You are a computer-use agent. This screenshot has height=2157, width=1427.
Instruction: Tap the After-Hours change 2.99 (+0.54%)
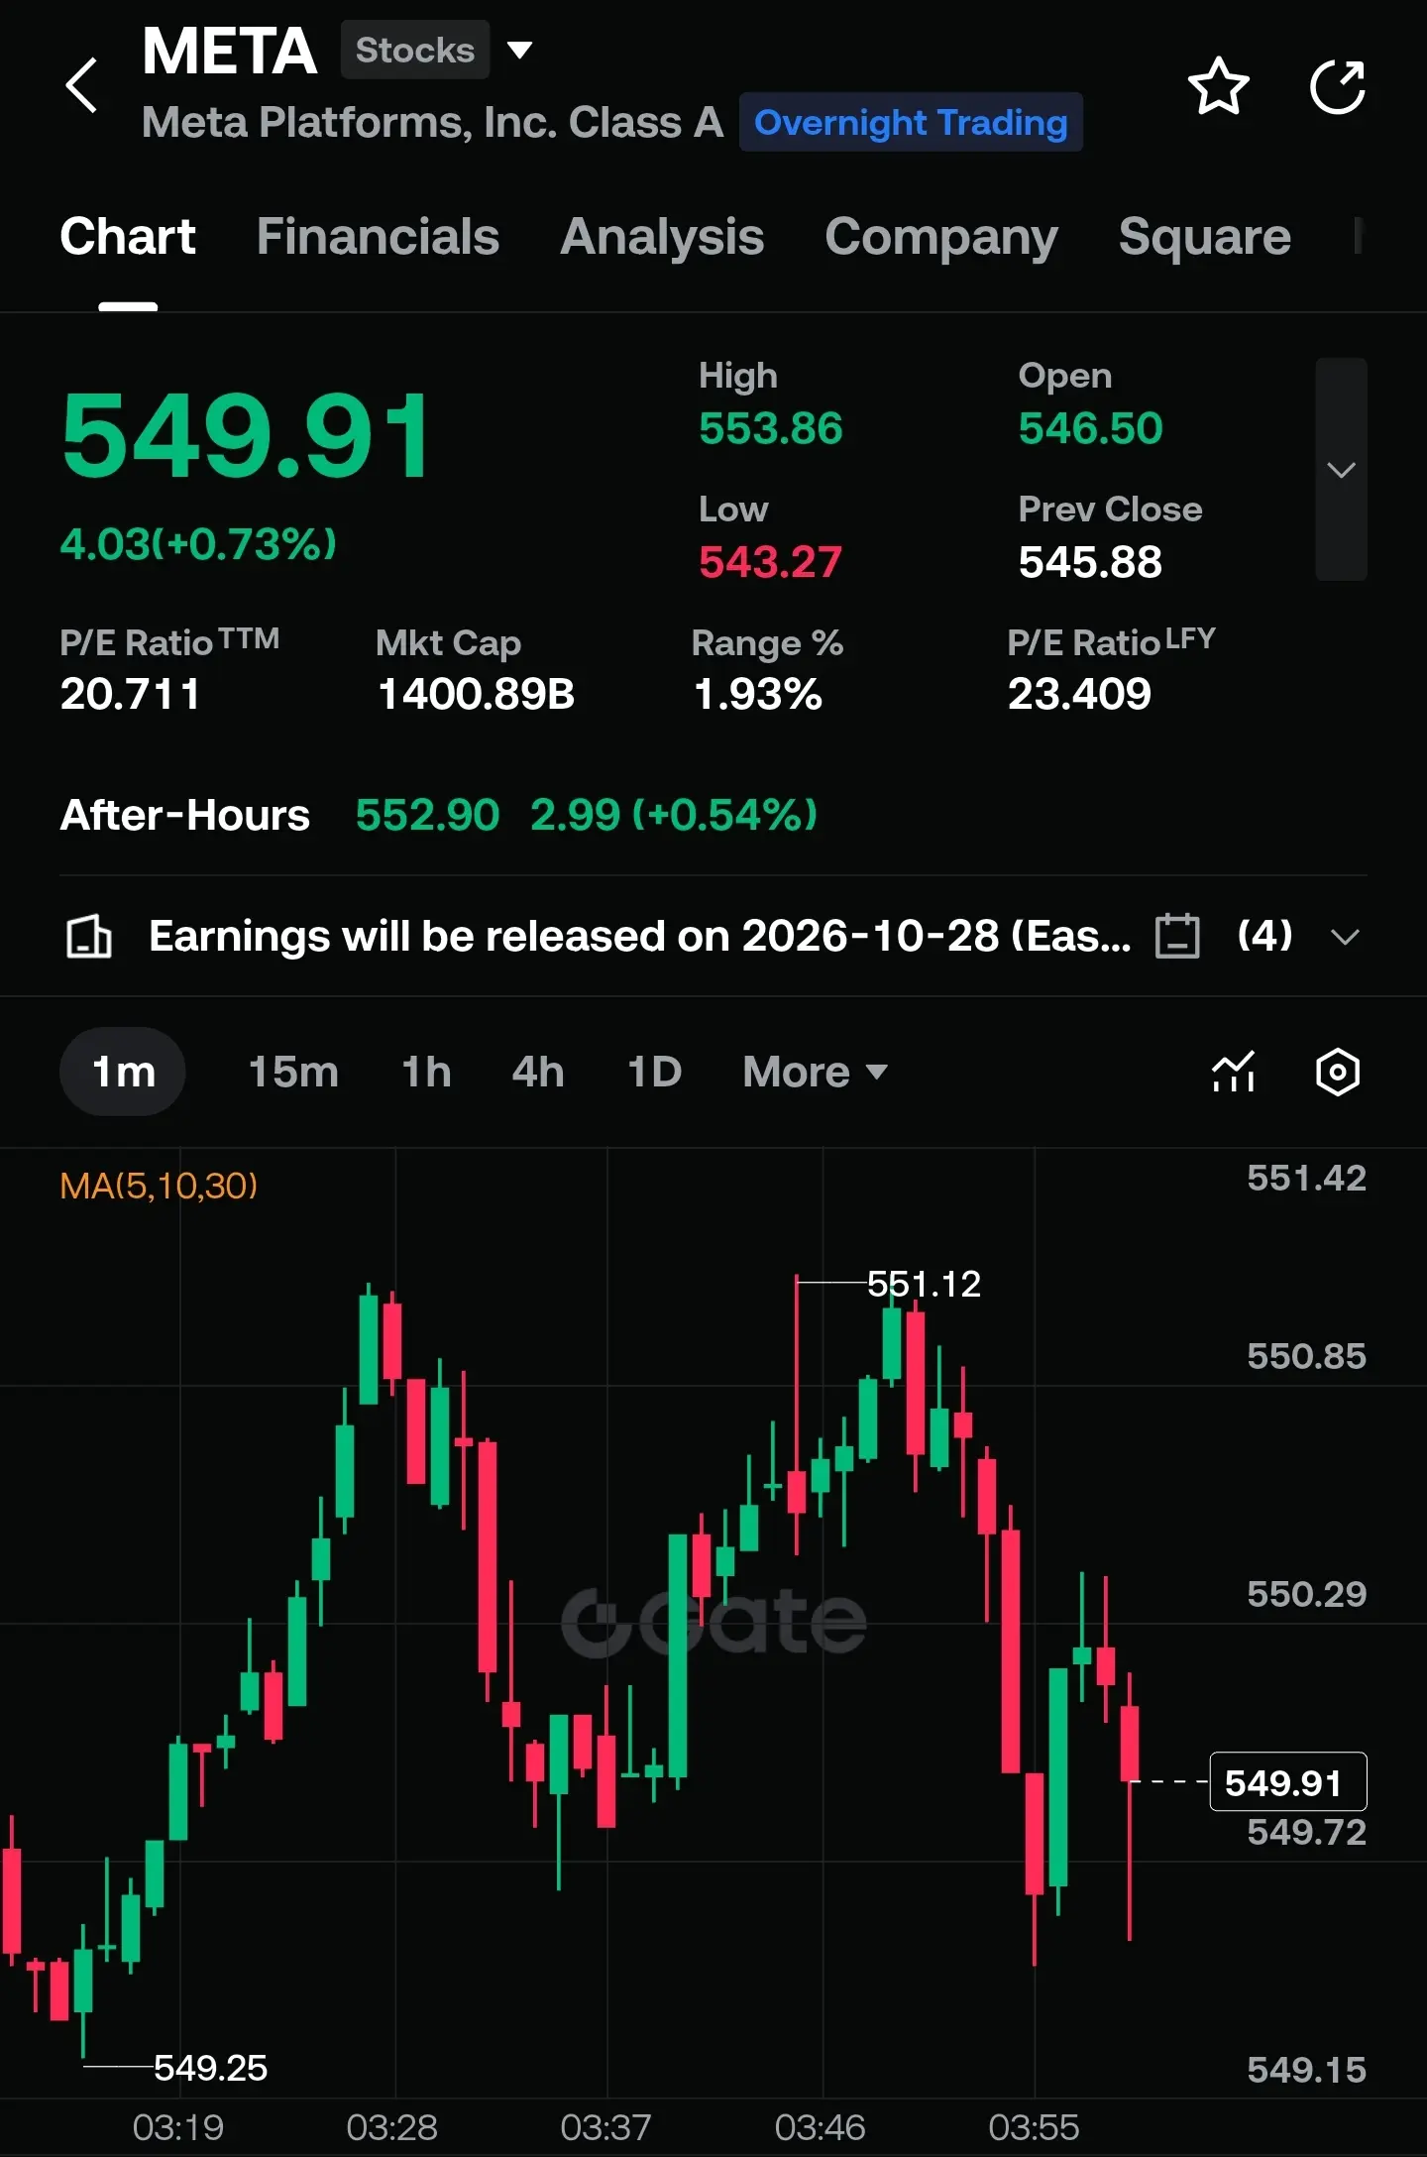tap(674, 815)
